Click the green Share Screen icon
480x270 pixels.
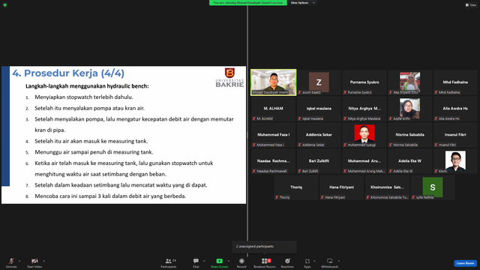pos(219,261)
